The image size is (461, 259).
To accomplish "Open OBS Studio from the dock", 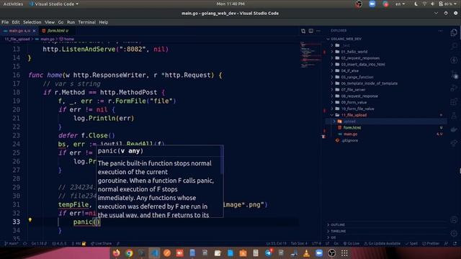I will (331, 253).
